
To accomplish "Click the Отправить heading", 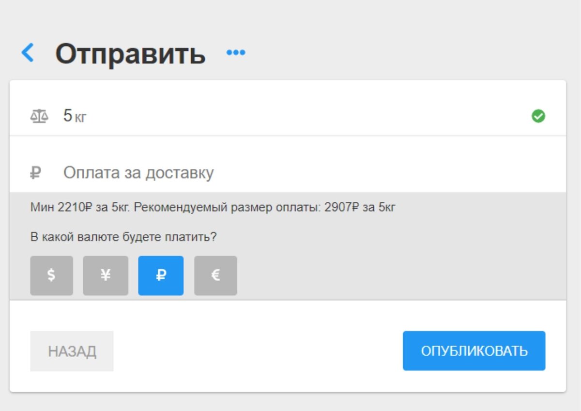I will coord(131,53).
